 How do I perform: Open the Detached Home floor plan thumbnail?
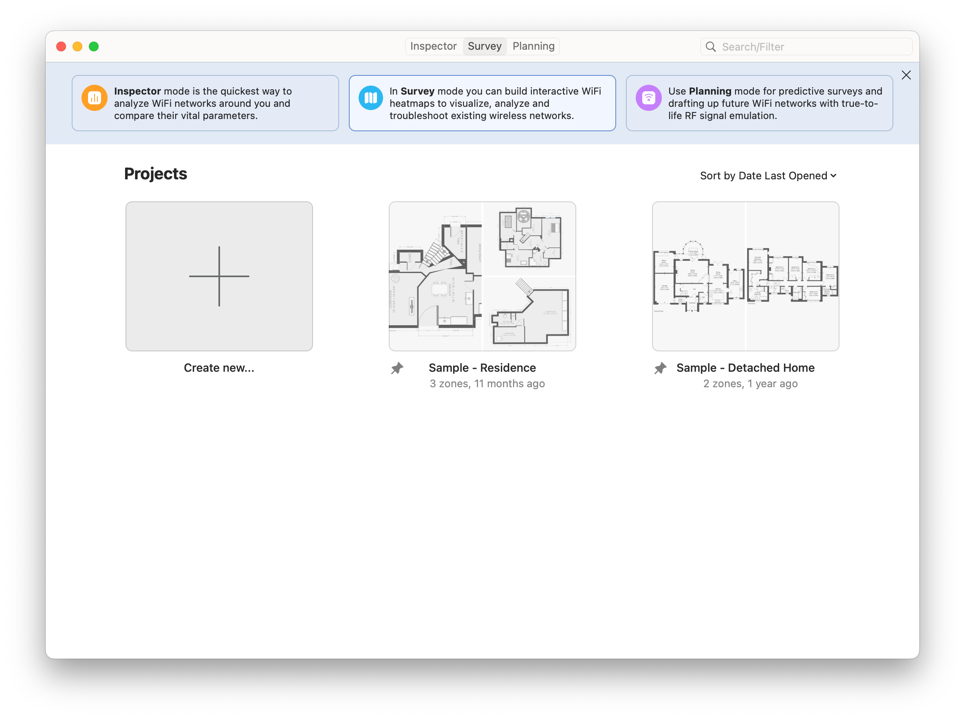pyautogui.click(x=745, y=276)
